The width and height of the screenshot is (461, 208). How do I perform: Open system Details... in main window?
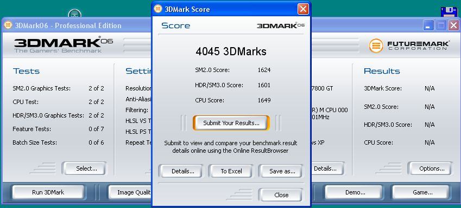coord(327,168)
